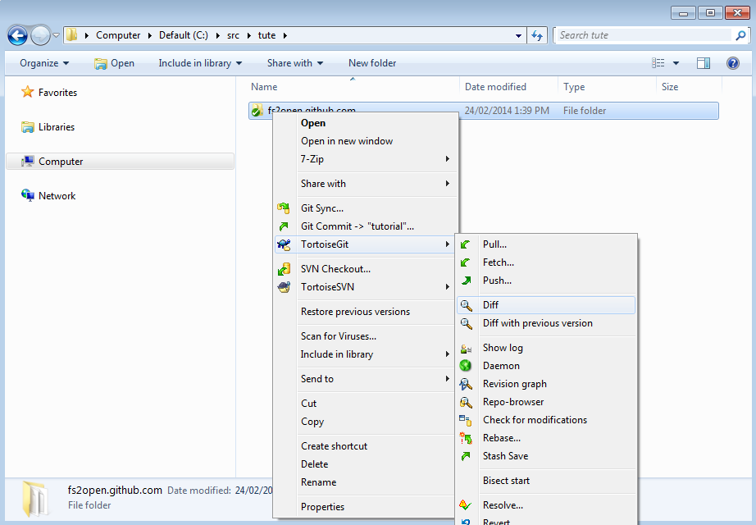Open the Include in library toolbar dropdown
The image size is (756, 525).
click(200, 63)
